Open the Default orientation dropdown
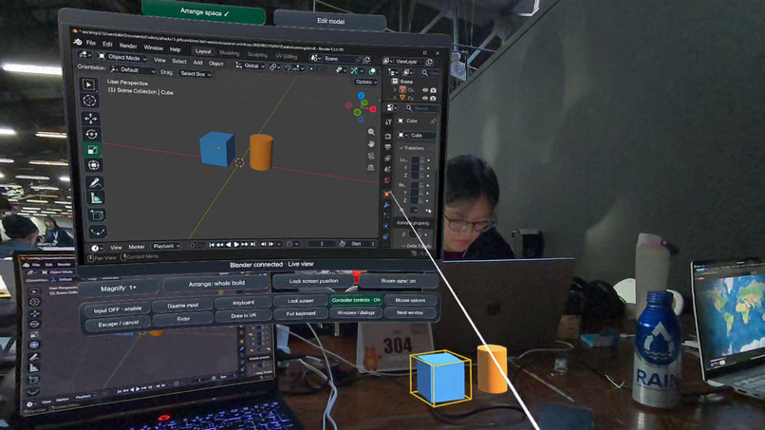 point(132,70)
